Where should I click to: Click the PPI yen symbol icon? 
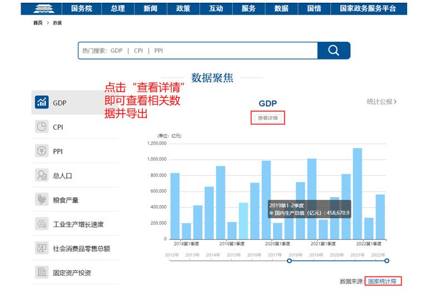point(42,151)
